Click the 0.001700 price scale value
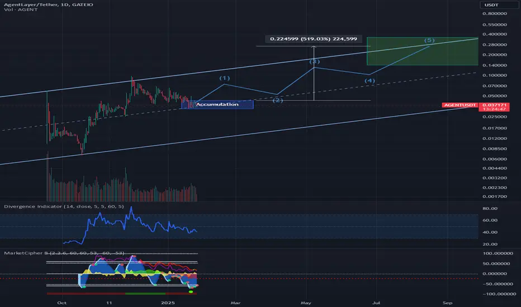The width and height of the screenshot is (521, 307). 495,196
